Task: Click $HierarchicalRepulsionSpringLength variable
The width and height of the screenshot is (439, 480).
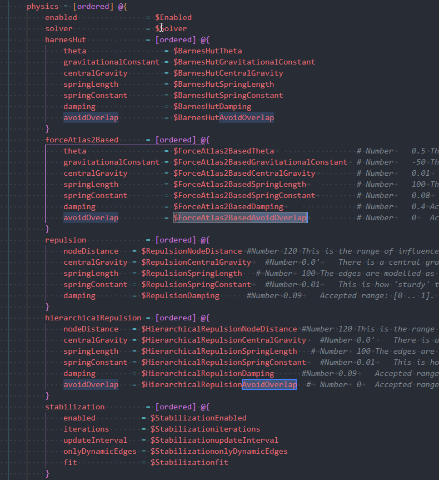Action: coord(219,351)
